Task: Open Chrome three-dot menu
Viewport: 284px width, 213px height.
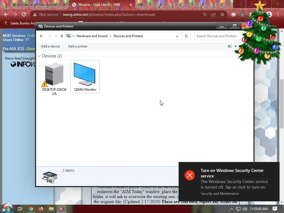Action: (x=278, y=14)
